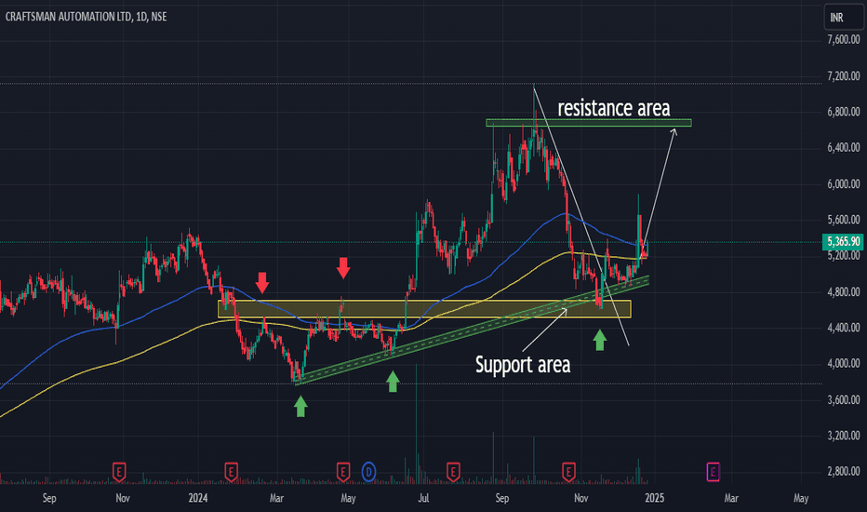This screenshot has height=512, width=867.
Task: Open the pink upcoming earnings marker
Action: click(x=714, y=472)
